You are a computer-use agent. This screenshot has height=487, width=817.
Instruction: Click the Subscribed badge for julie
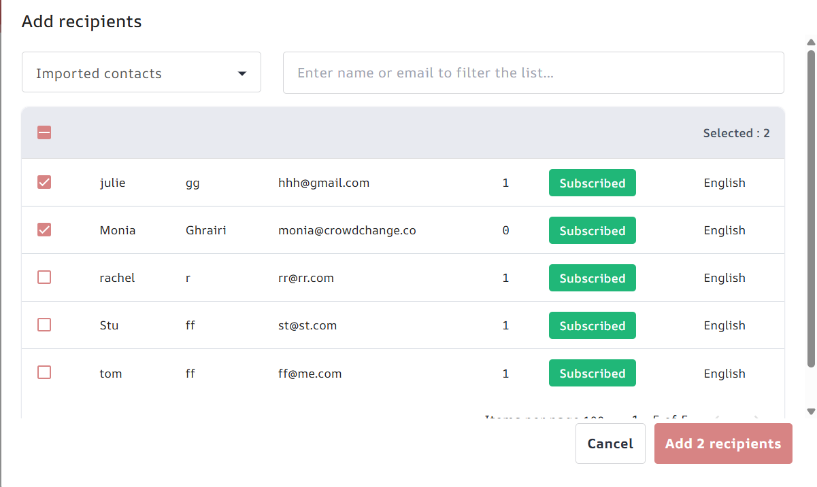coord(592,183)
